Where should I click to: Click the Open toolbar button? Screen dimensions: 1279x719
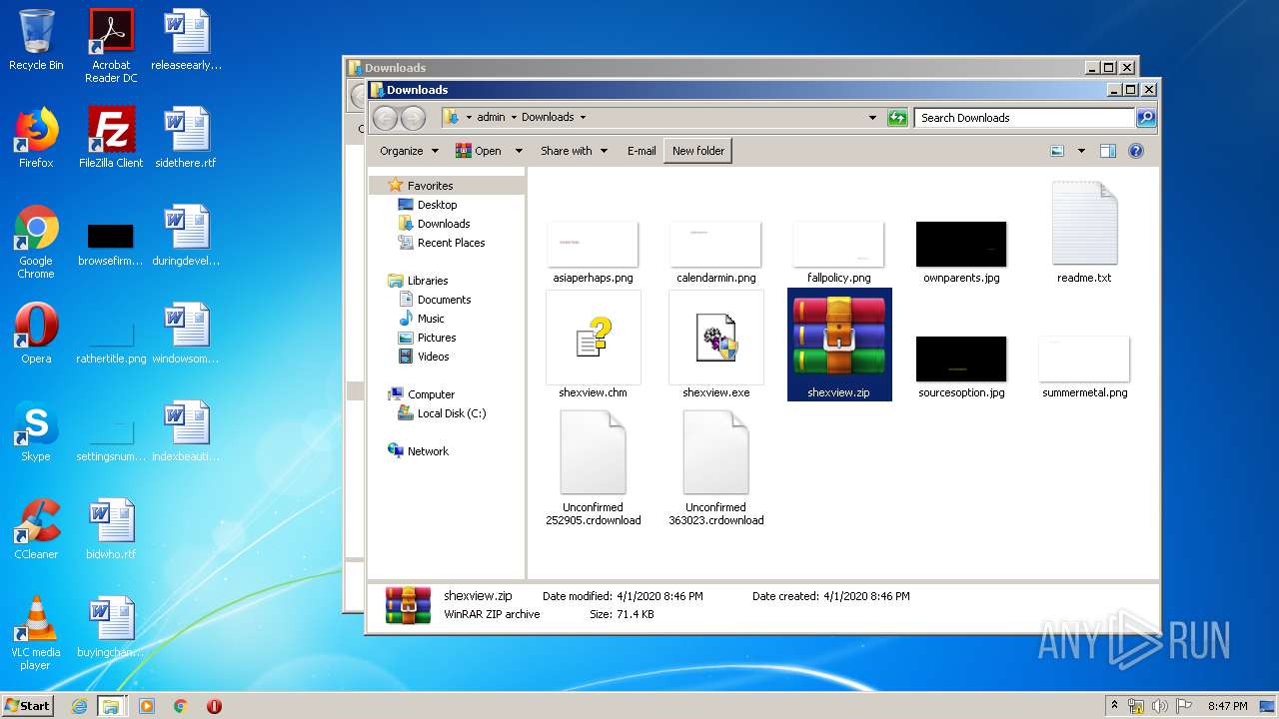[x=479, y=151]
